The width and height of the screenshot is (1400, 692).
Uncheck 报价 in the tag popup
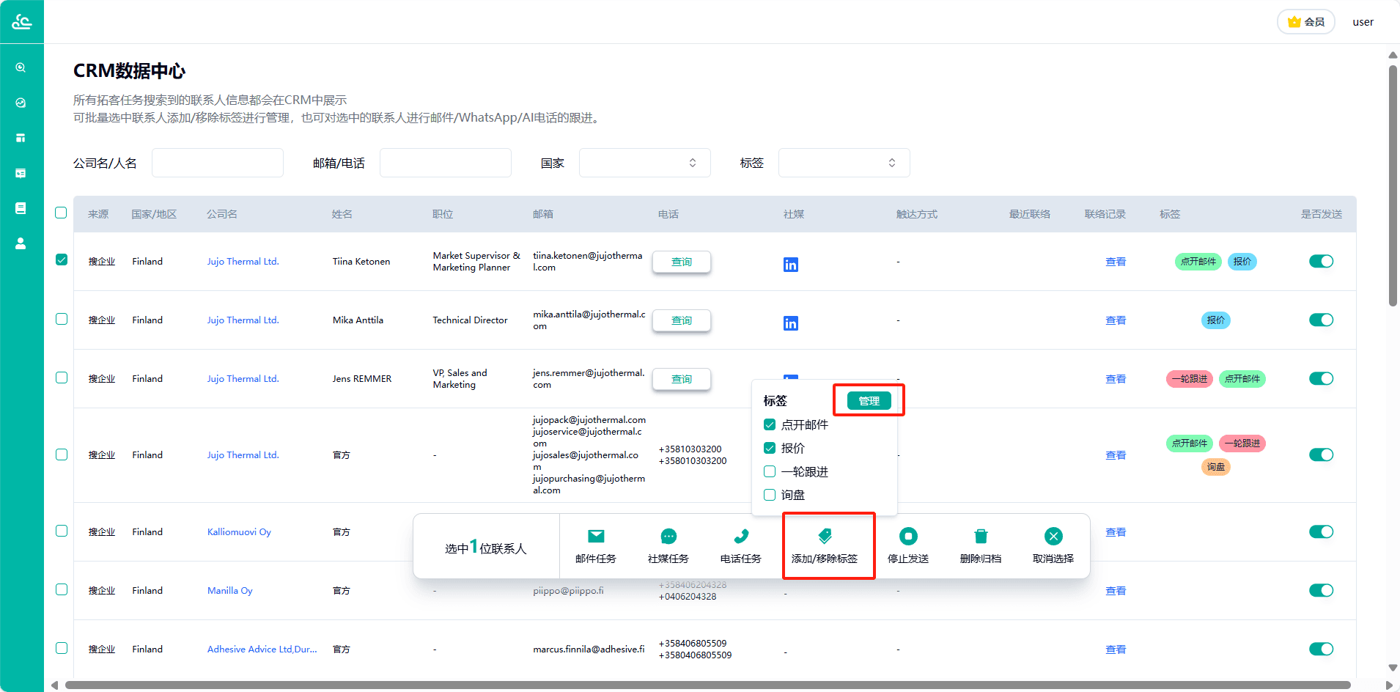[x=770, y=448]
